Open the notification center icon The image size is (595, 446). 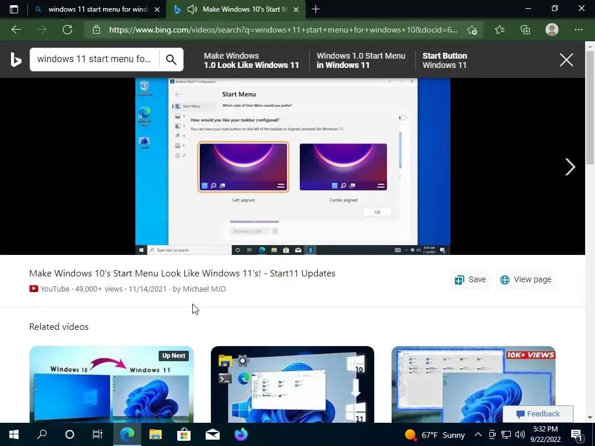click(576, 435)
